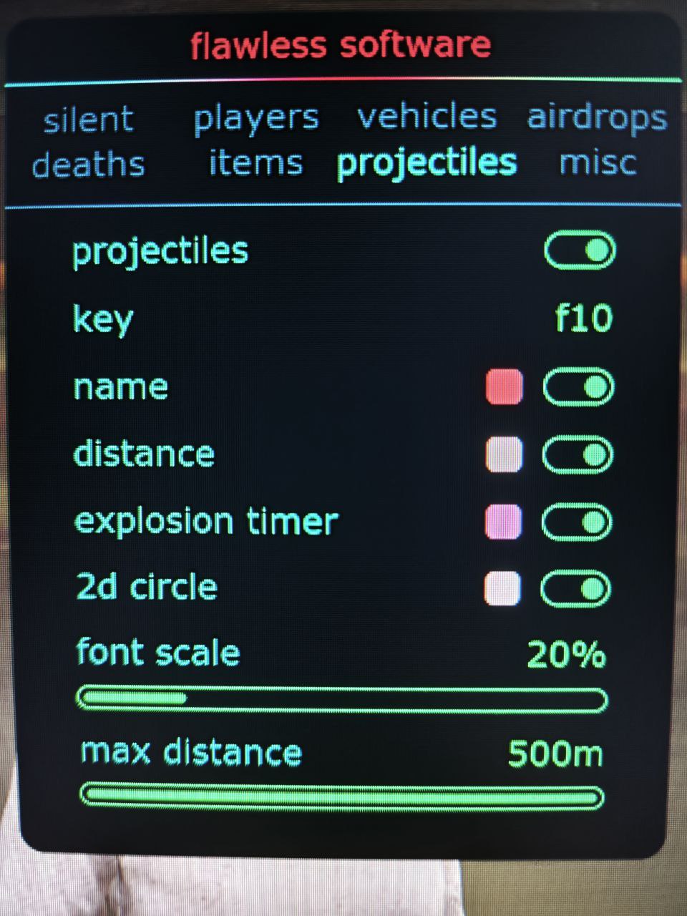This screenshot has height=916, width=687.
Task: Click the projectiles tab
Action: tap(427, 163)
